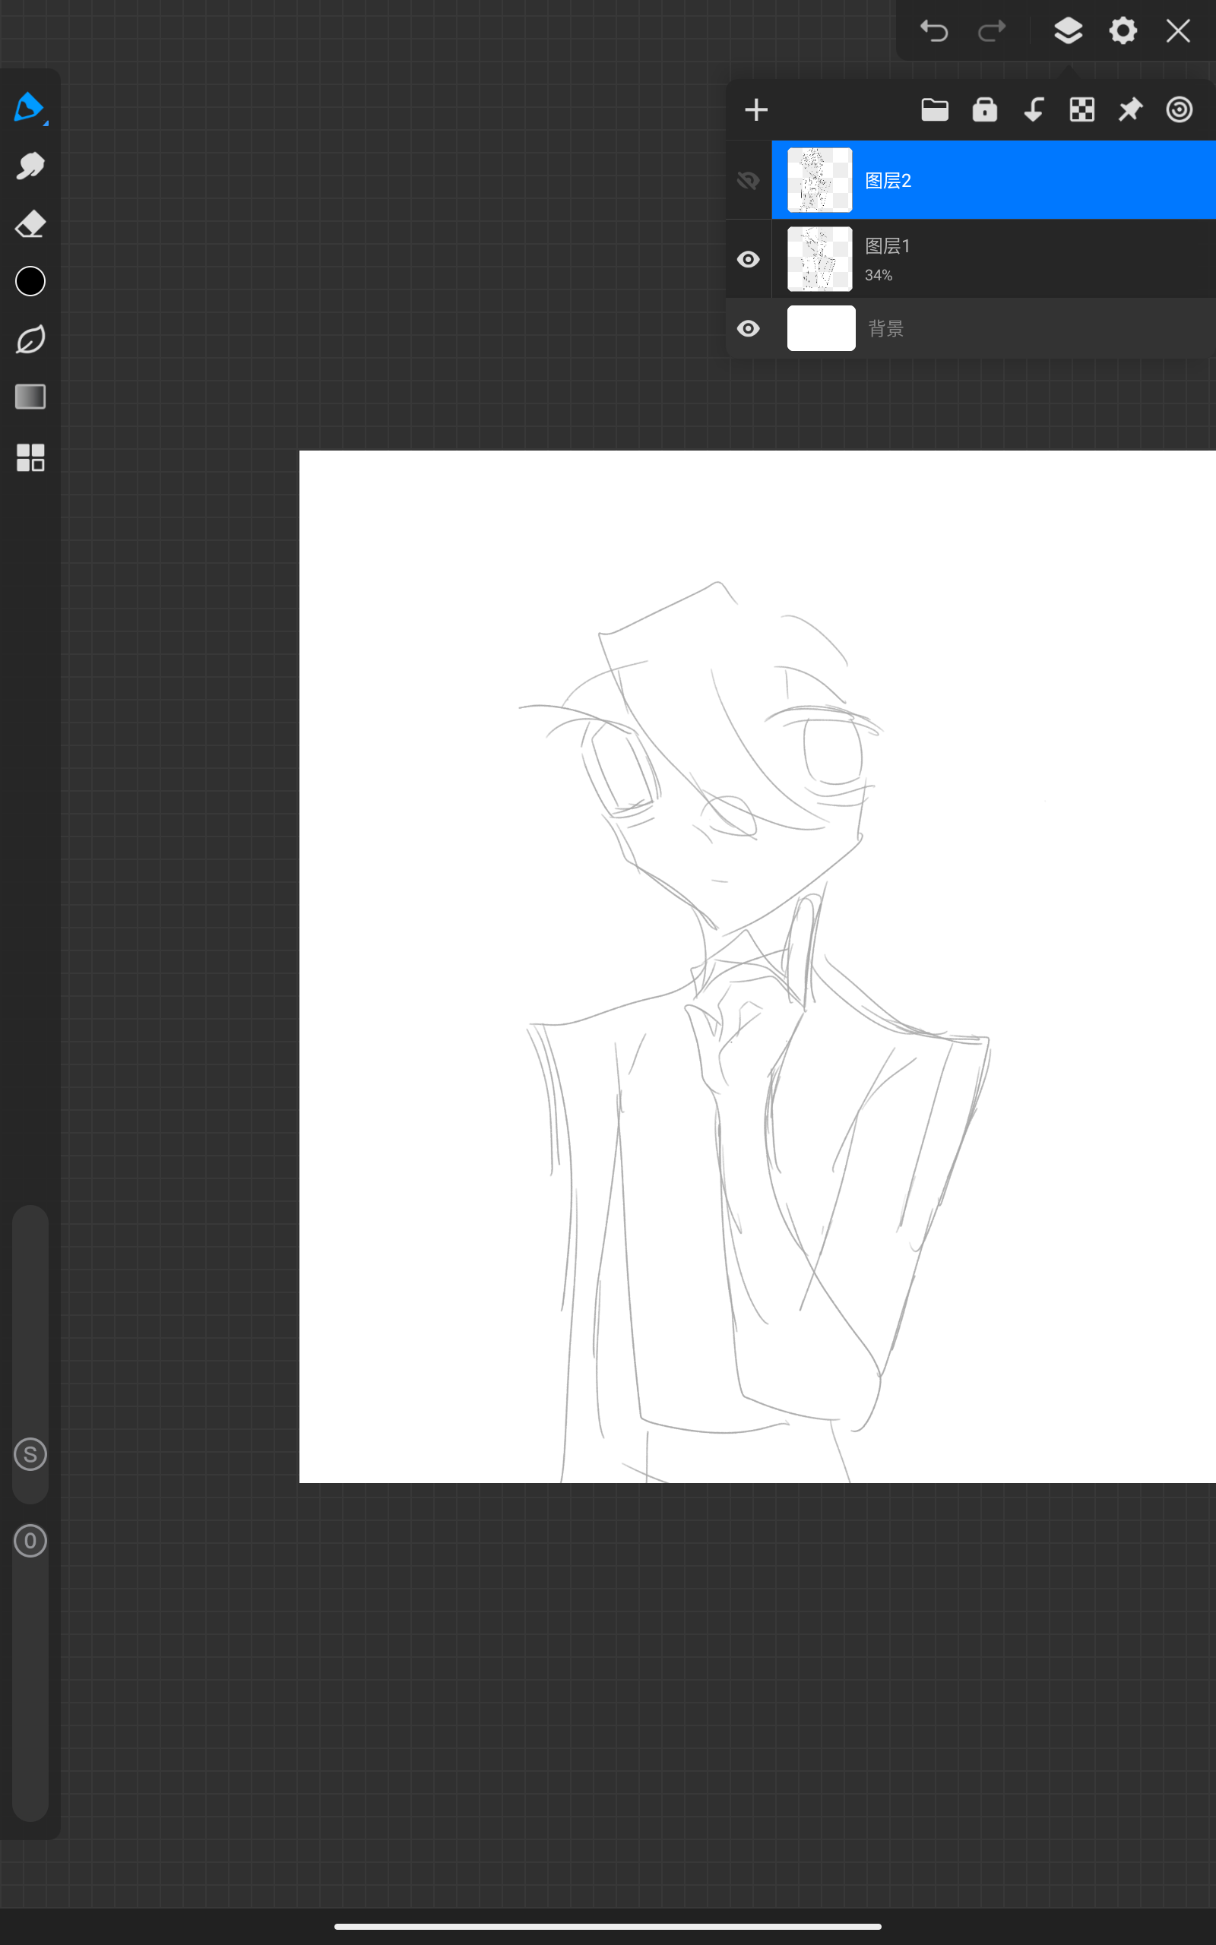The image size is (1216, 1945).
Task: Open the black color swatch
Action: tap(30, 281)
